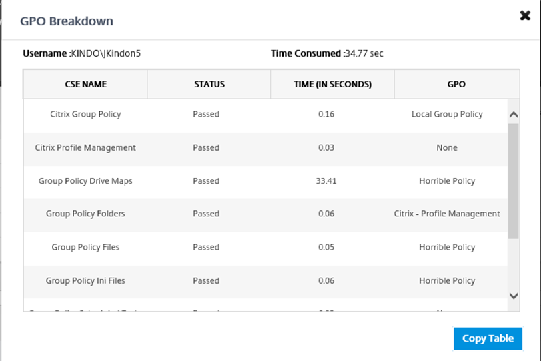Select the Group Policy Files cell
541x361 pixels.
tap(85, 247)
